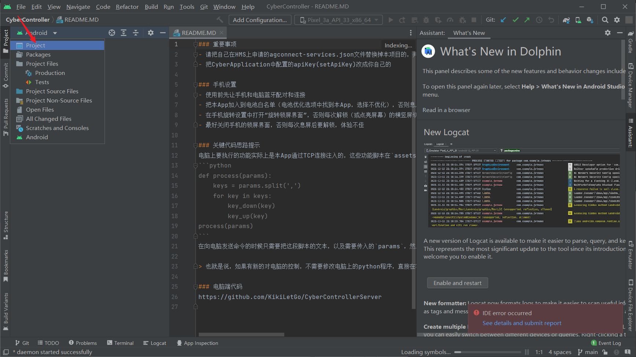Open Device Manager icon in toolbar
636x357 pixels.
click(578, 20)
